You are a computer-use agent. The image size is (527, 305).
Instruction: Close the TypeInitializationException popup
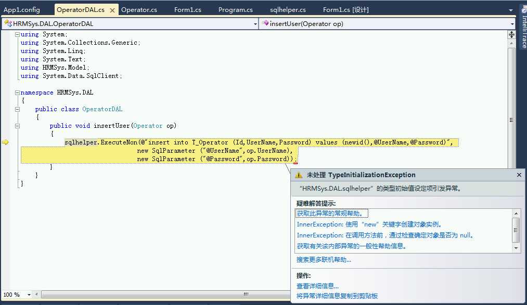[x=519, y=175]
